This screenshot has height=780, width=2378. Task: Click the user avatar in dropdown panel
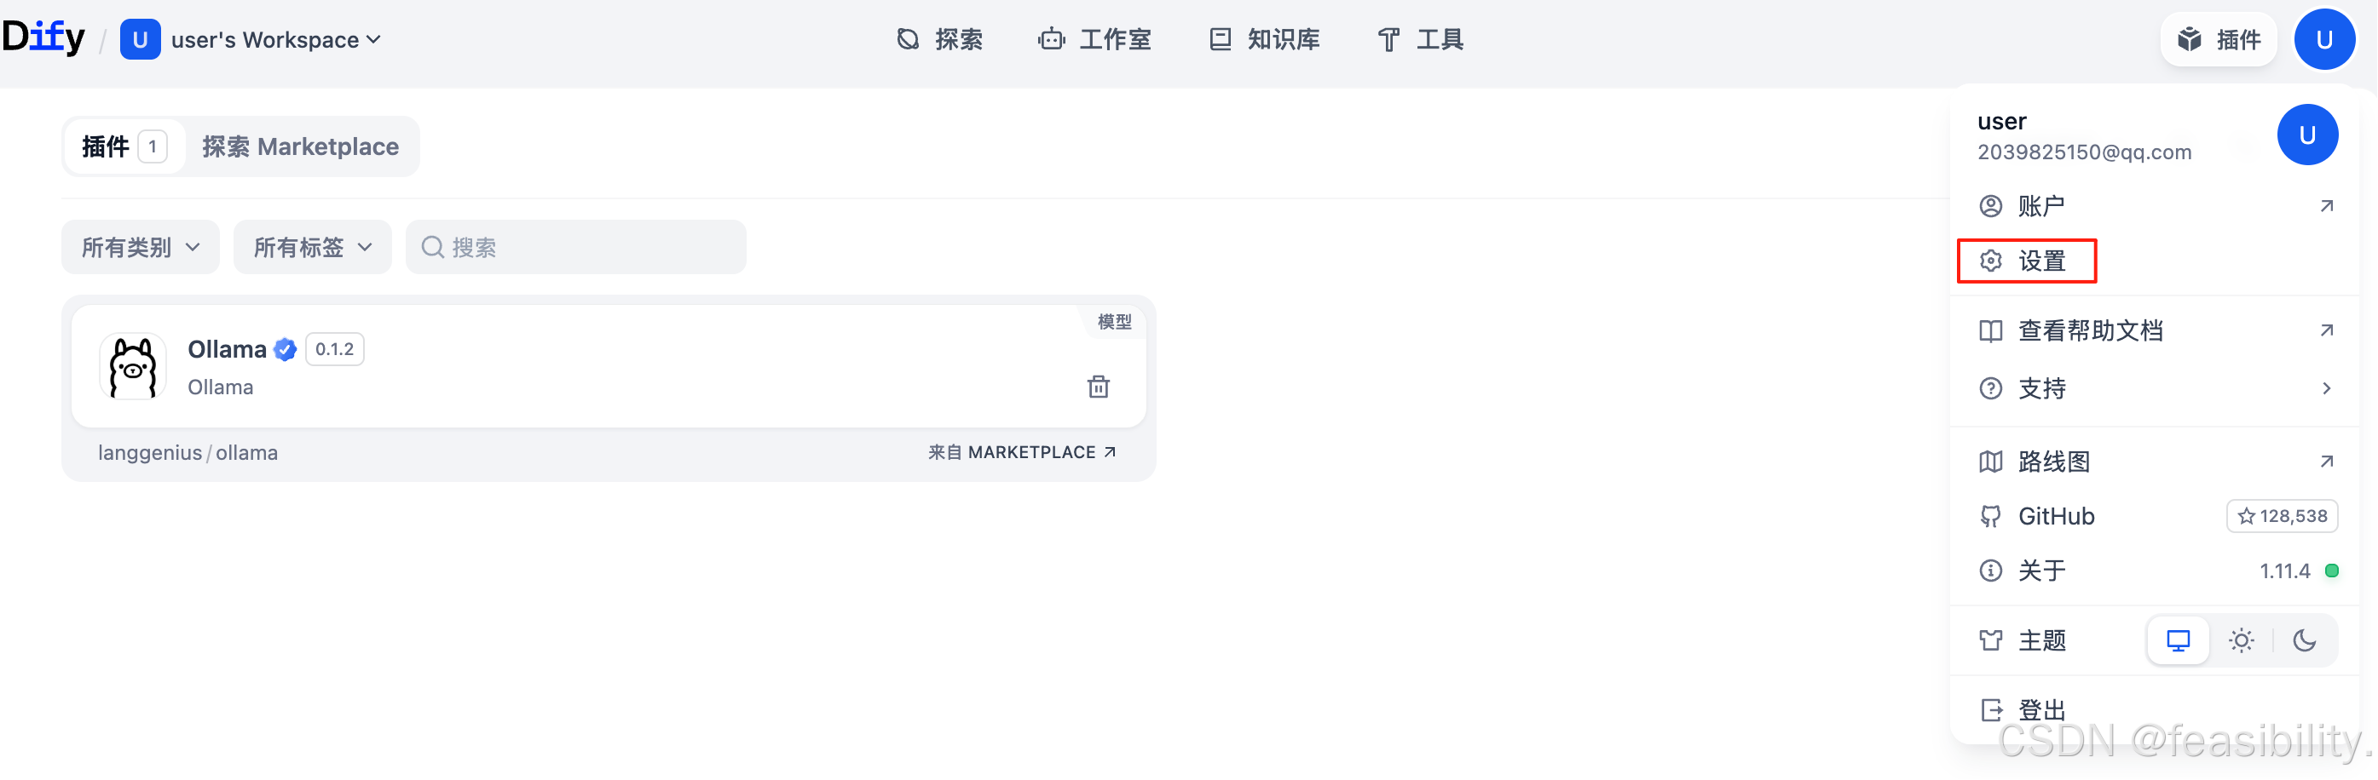click(x=2307, y=135)
